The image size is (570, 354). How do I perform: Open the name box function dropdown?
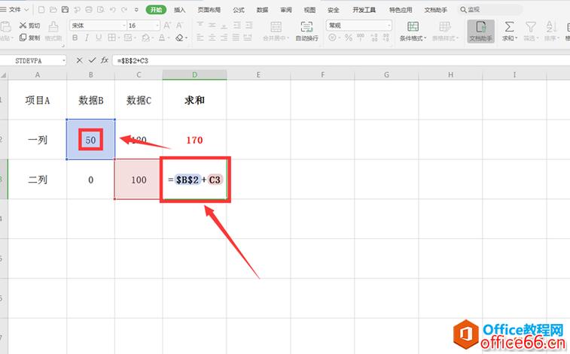(x=63, y=60)
